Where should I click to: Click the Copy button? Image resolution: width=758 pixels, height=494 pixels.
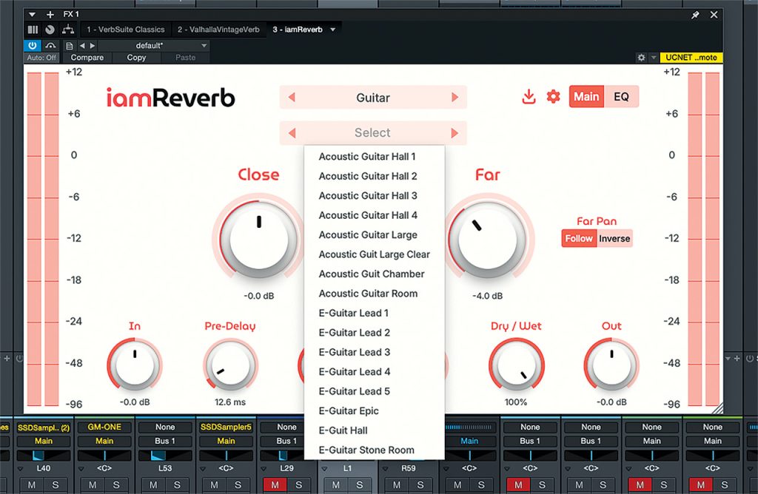click(x=136, y=58)
